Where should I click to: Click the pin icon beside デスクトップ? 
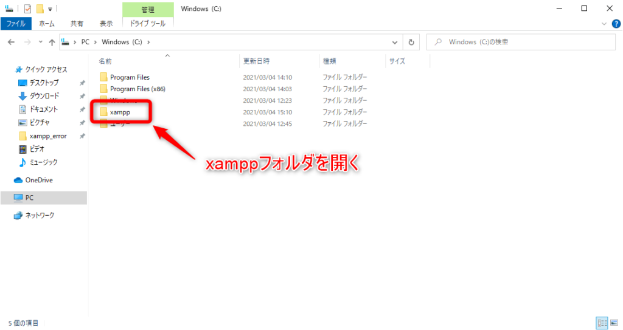click(x=82, y=83)
